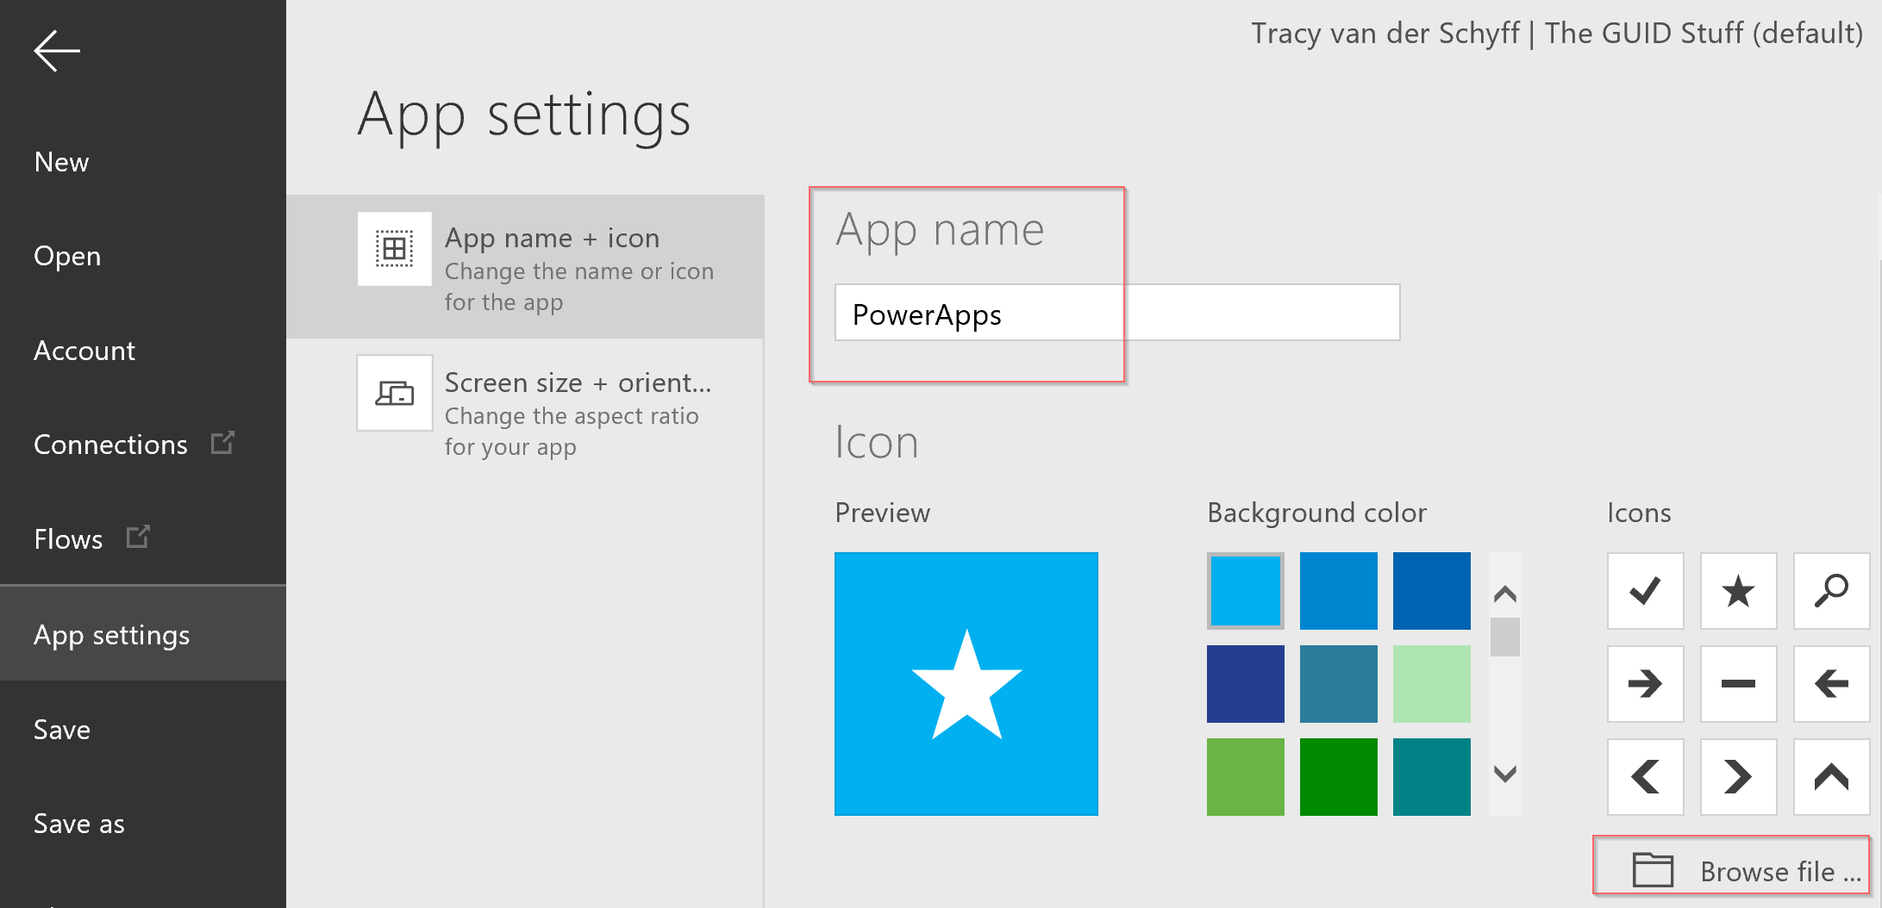Pick the light green background color
1882x908 pixels.
(1246, 777)
